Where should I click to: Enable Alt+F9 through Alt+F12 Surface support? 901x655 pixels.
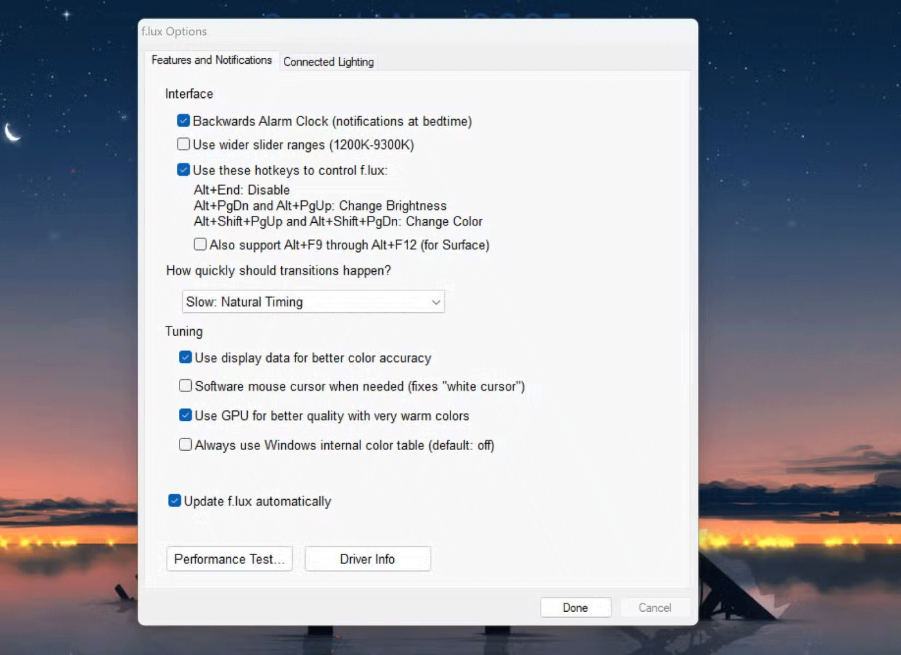200,245
